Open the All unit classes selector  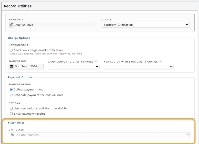(x=99, y=135)
